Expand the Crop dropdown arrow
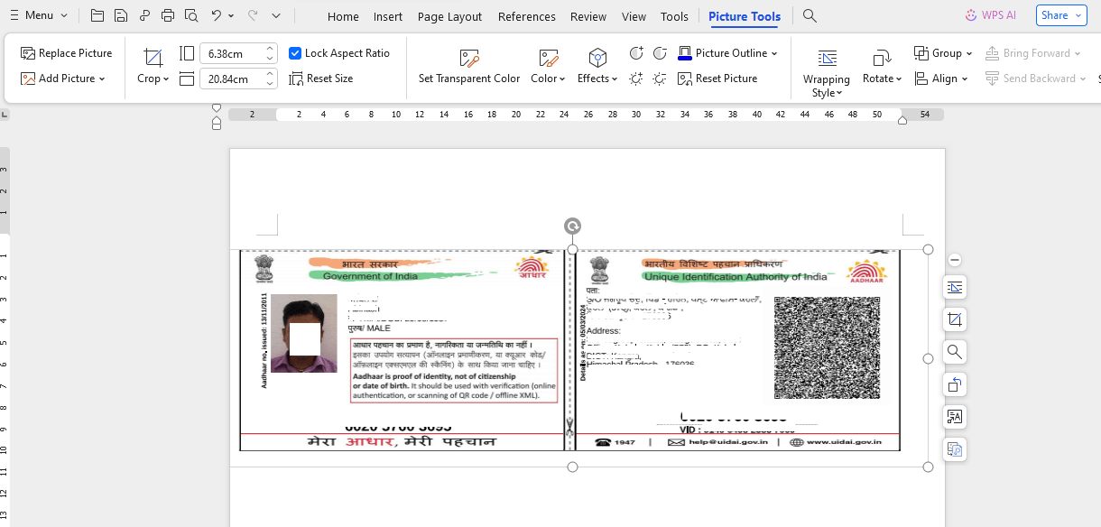This screenshot has width=1101, height=527. pos(166,79)
